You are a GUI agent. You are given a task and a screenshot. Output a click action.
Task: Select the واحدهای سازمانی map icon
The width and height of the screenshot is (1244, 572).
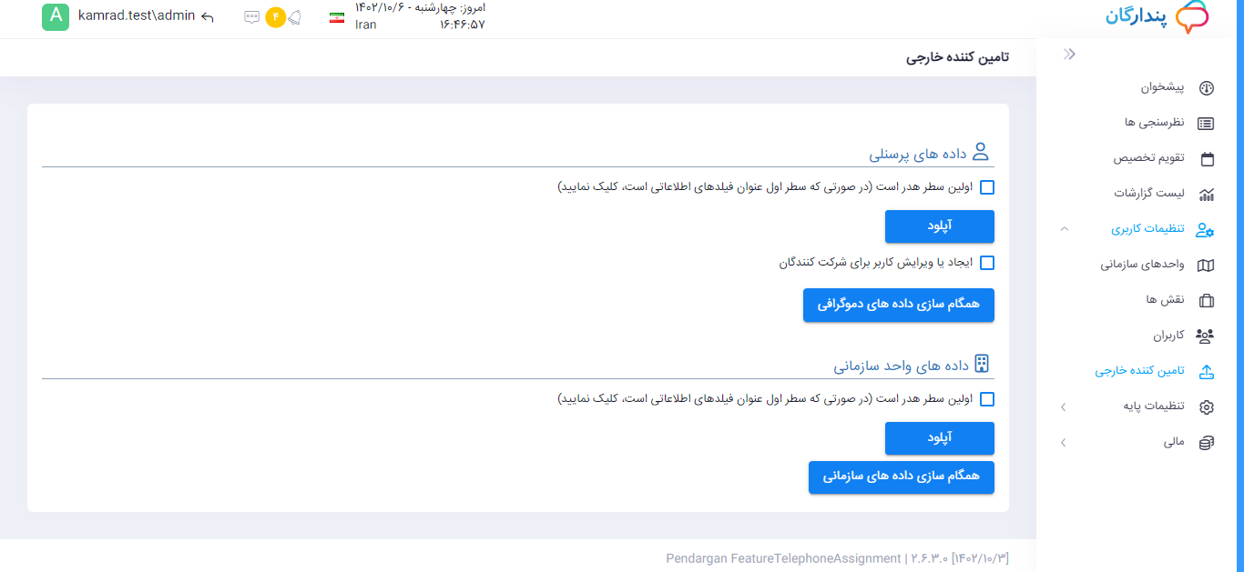[1206, 266]
